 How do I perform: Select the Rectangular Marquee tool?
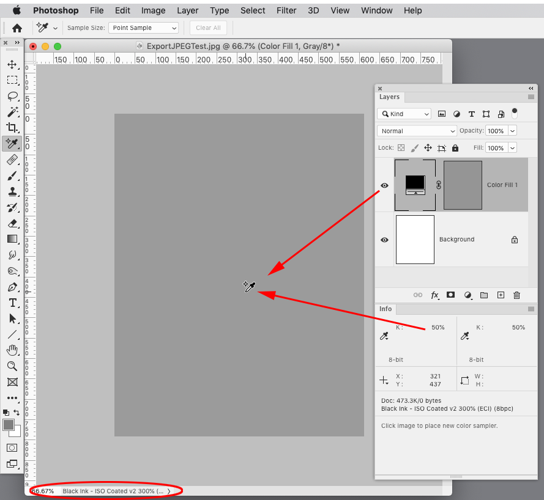[13, 80]
